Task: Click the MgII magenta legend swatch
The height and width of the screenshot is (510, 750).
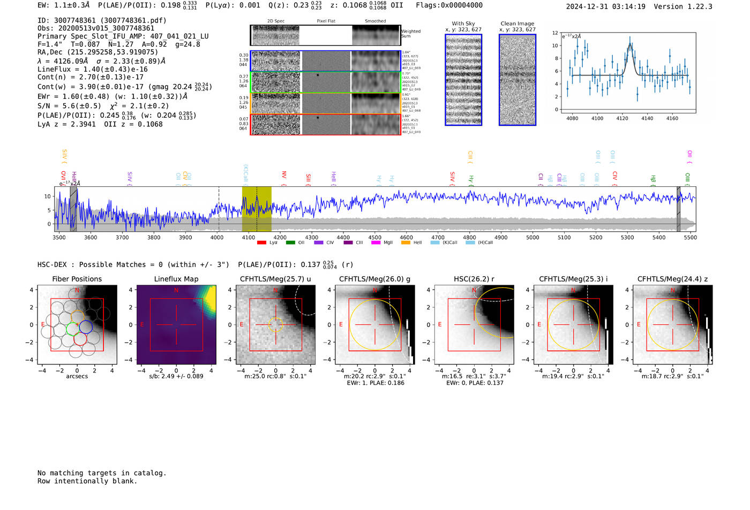Action: pos(376,242)
